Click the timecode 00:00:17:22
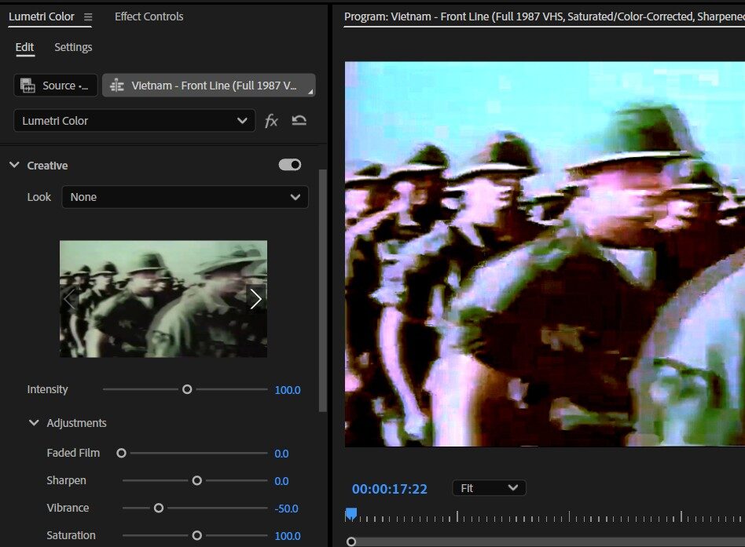Image resolution: width=745 pixels, height=547 pixels. pos(390,489)
